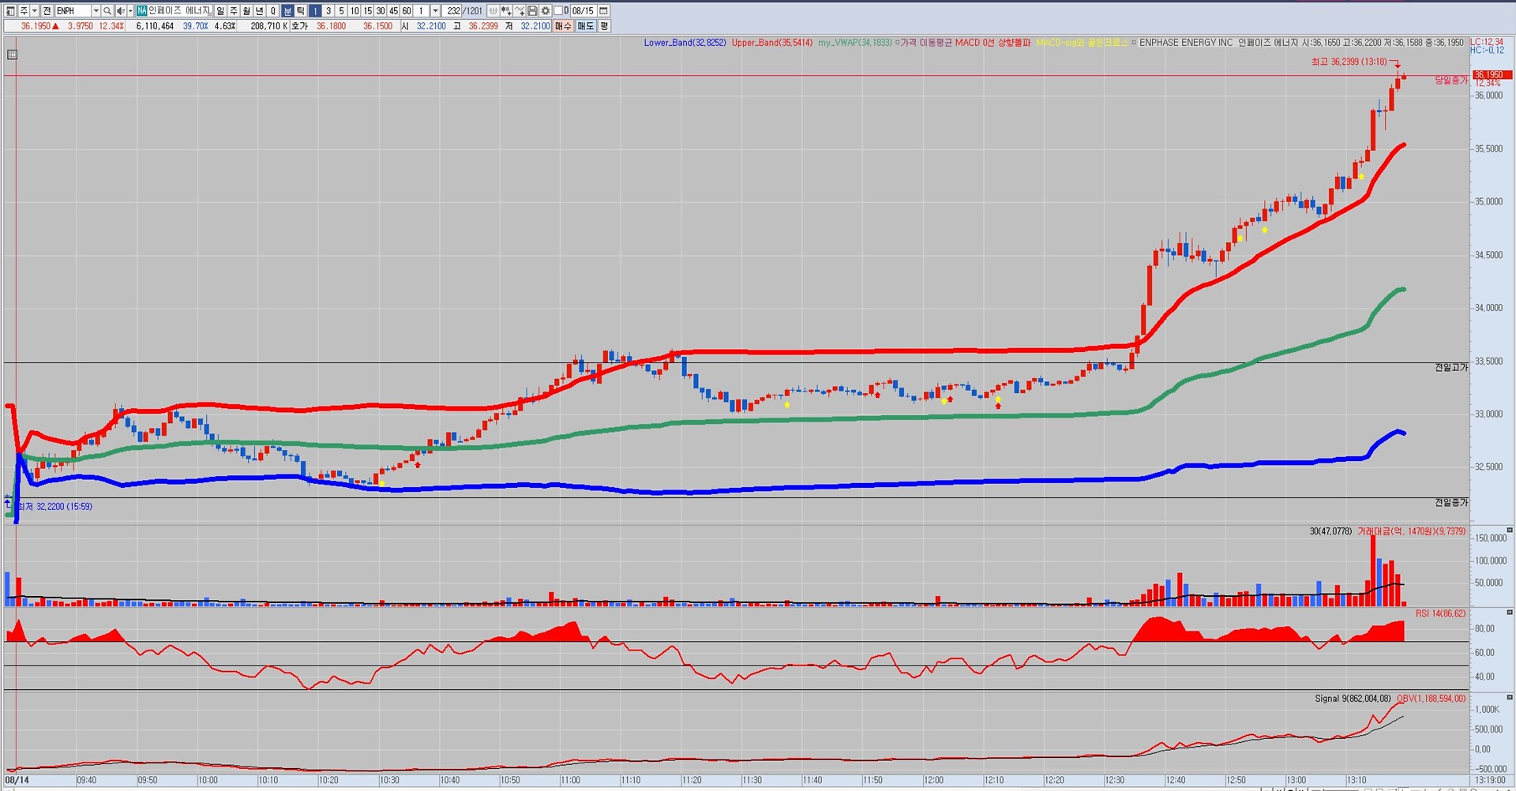Expand the custom interval value dropdown
Screen dimensions: 1516x791
pos(435,11)
